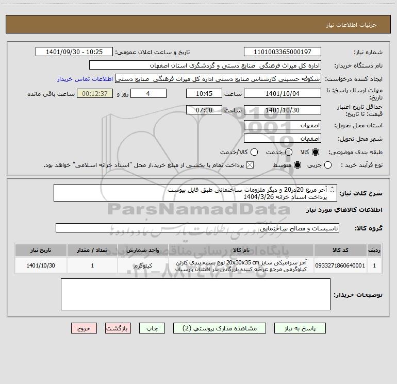Click the بازگشت back button

(118, 328)
